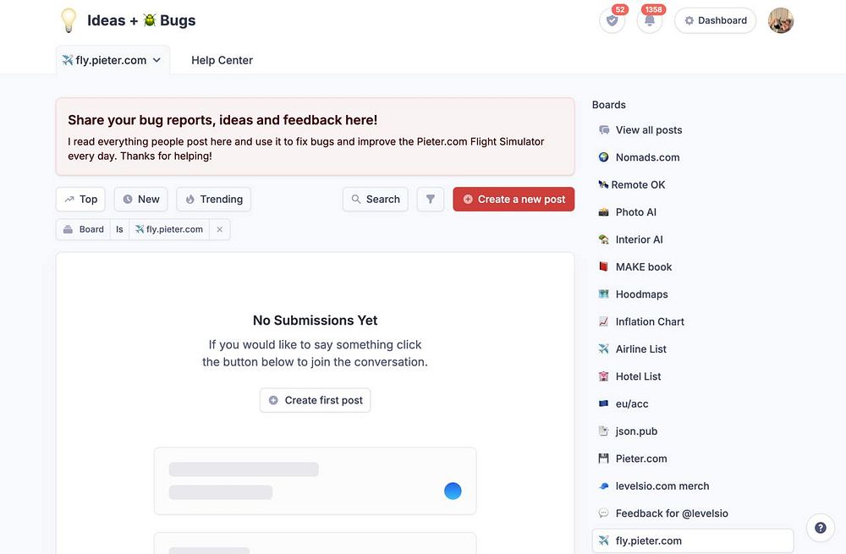The width and height of the screenshot is (846, 554).
Task: Change the fly.pieter.com filter value chip
Action: pyautogui.click(x=169, y=229)
